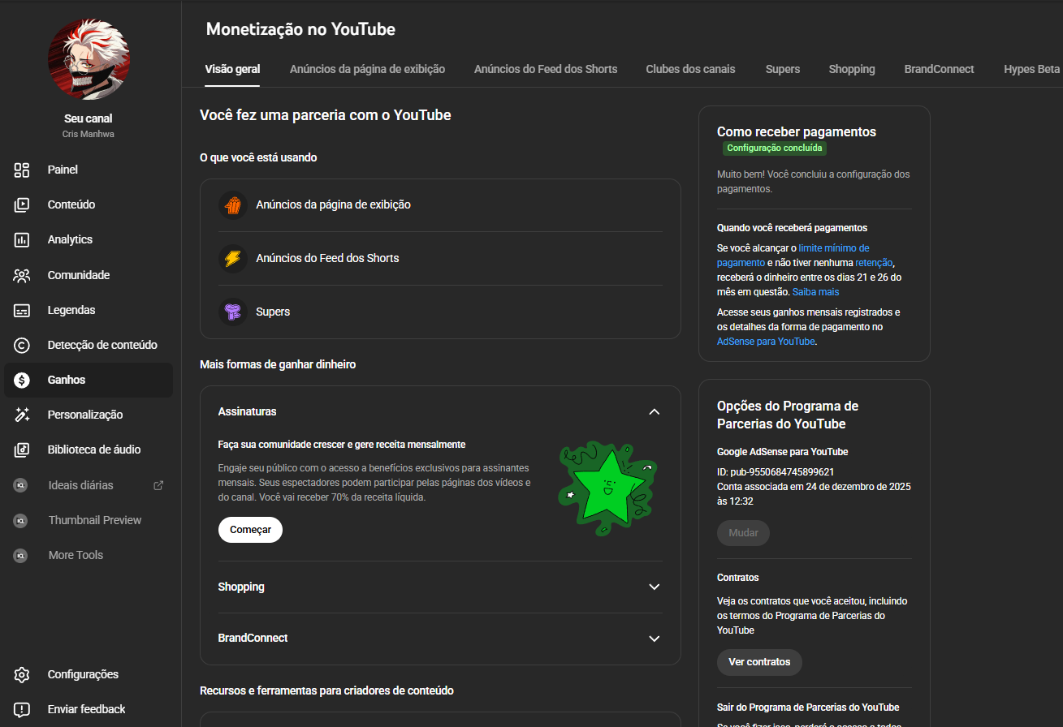Expand the Shopping section chevron
The width and height of the screenshot is (1063, 727).
[x=655, y=587]
